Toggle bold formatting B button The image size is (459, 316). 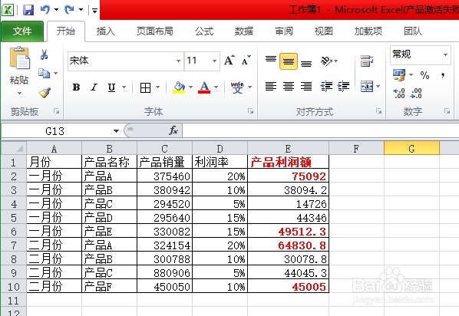tap(76, 87)
